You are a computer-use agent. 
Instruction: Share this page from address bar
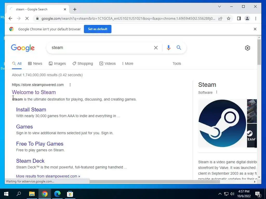pyautogui.click(x=220, y=18)
